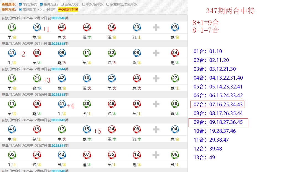Uncheck the 生肖/五行 option

point(41,4)
